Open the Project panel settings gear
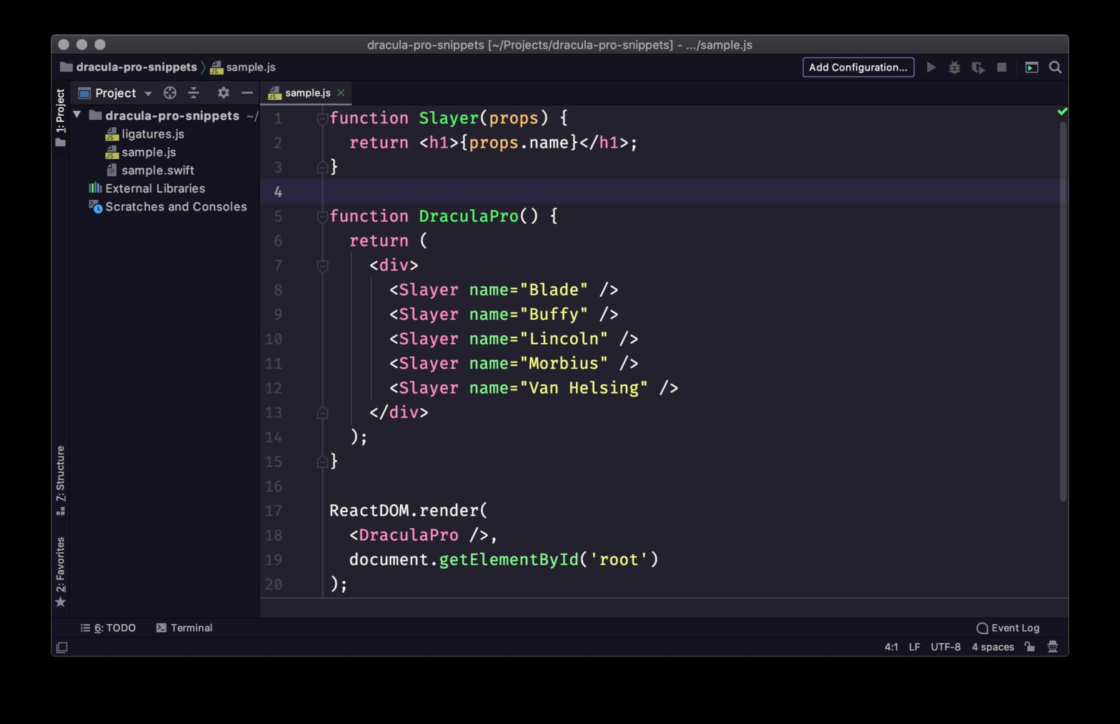Screen dimensions: 1120x724 point(223,93)
